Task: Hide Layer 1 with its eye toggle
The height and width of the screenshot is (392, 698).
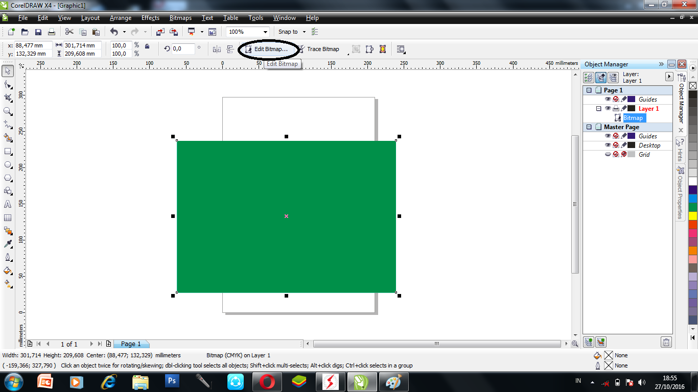Action: point(608,108)
